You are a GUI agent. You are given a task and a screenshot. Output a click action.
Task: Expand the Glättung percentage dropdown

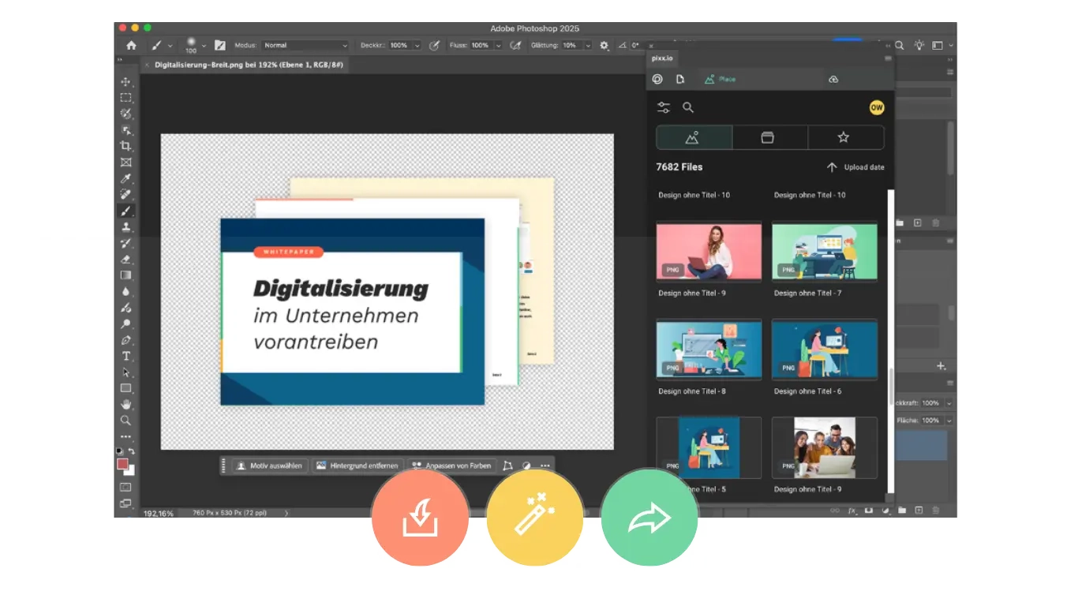click(x=588, y=46)
